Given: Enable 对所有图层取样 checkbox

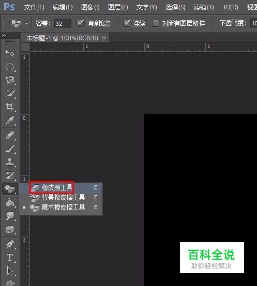Looking at the screenshot, I should (156, 23).
